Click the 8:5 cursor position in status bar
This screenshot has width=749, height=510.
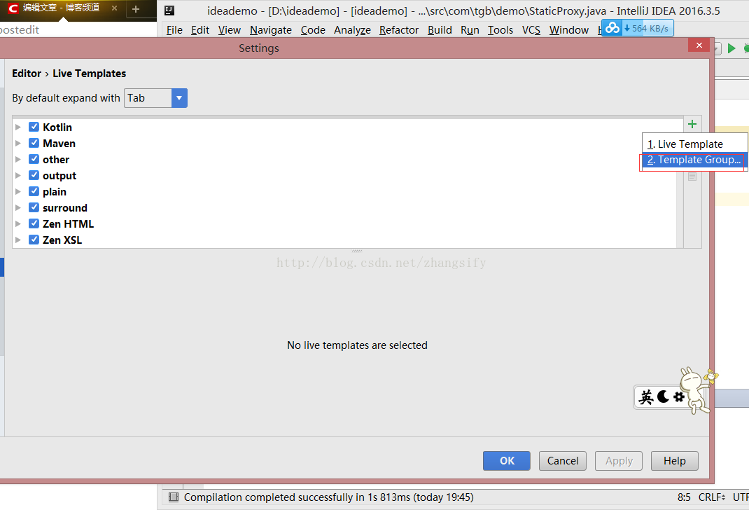(x=684, y=497)
